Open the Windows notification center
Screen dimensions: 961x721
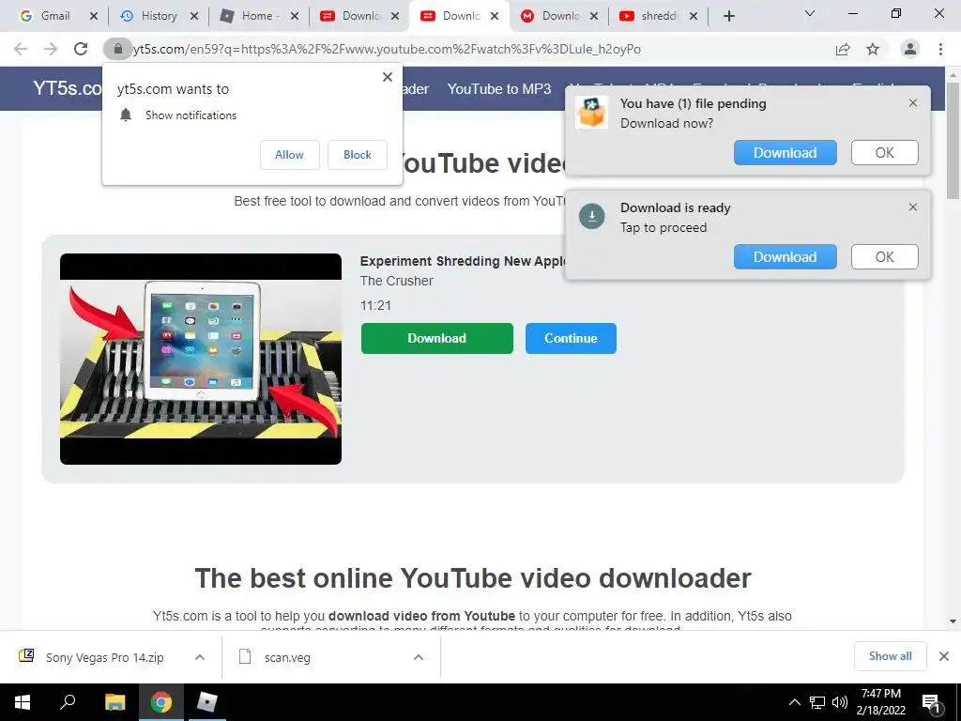932,703
